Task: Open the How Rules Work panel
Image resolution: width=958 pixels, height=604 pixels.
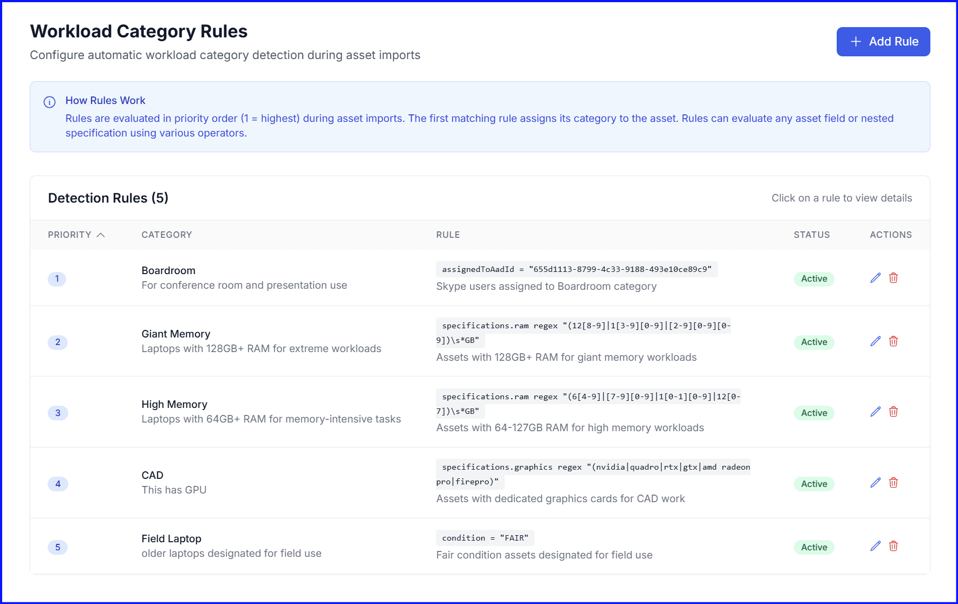Action: pyautogui.click(x=105, y=100)
